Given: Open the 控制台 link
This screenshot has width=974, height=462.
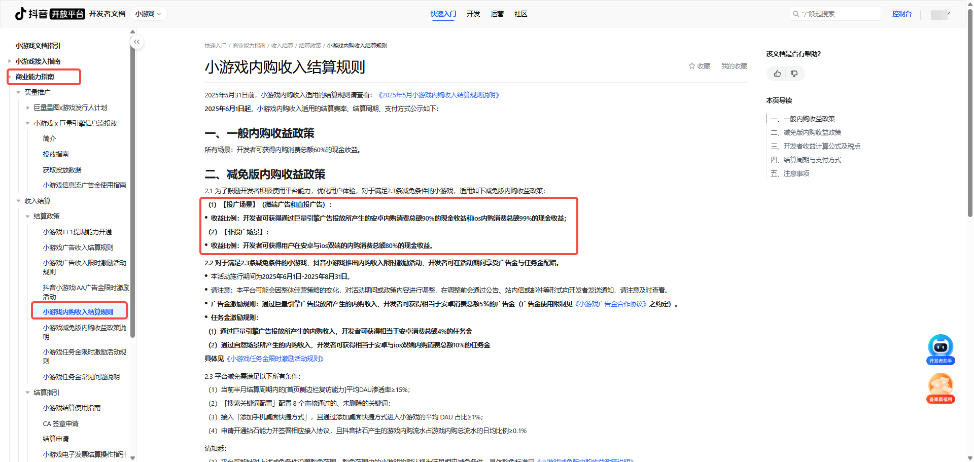Looking at the screenshot, I should (901, 14).
